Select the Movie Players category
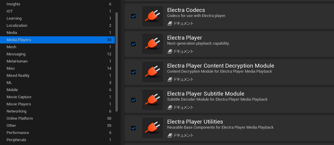The height and width of the screenshot is (145, 334). [57, 104]
